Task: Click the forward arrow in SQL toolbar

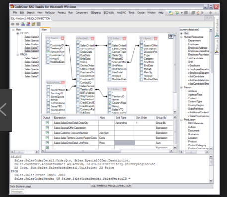Action: click(x=18, y=24)
